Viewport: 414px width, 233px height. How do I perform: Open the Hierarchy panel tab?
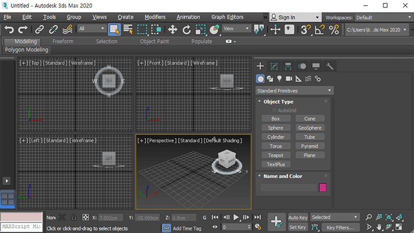pos(288,66)
